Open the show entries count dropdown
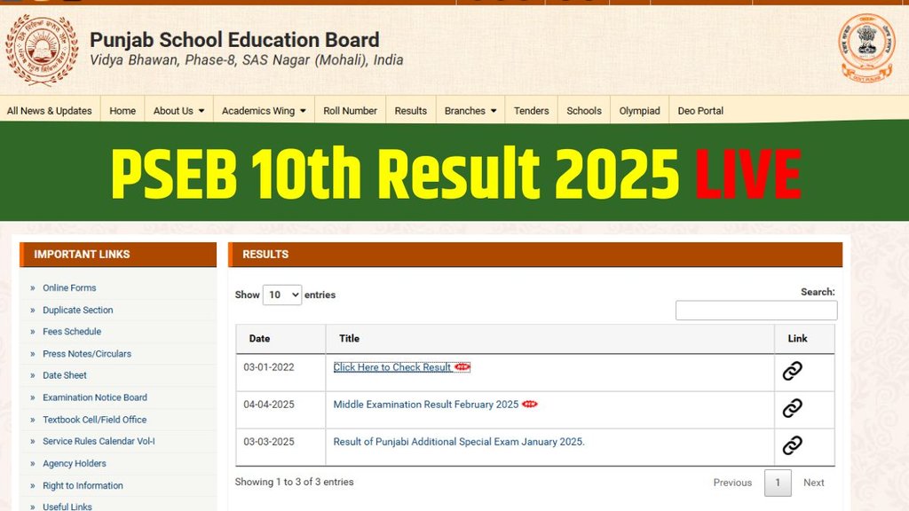Image resolution: width=909 pixels, height=511 pixels. pyautogui.click(x=281, y=295)
